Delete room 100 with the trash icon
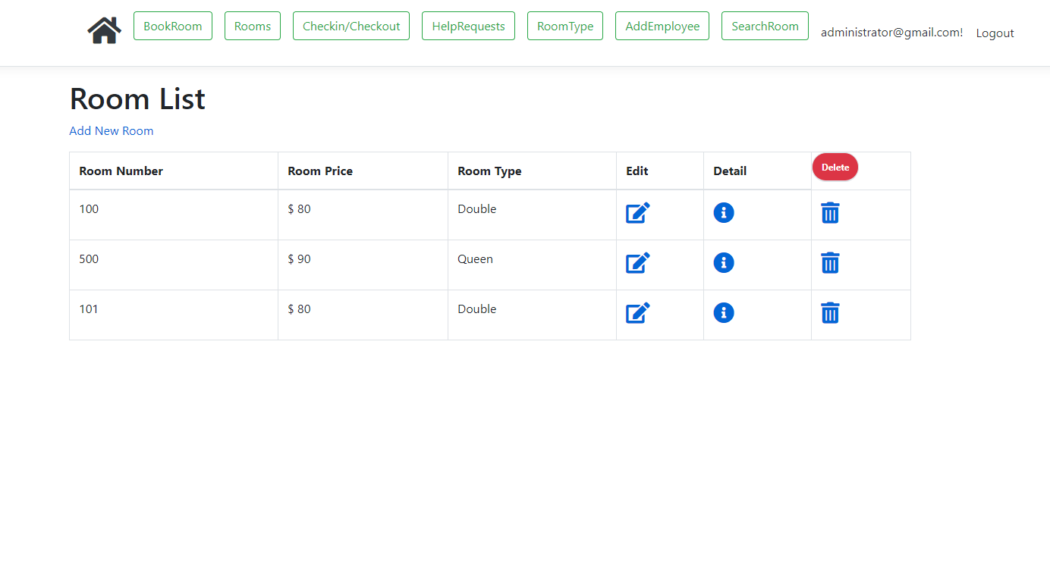 tap(830, 213)
